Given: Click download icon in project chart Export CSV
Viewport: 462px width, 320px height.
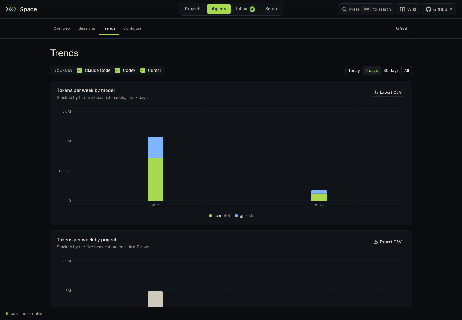Looking at the screenshot, I should tap(376, 242).
